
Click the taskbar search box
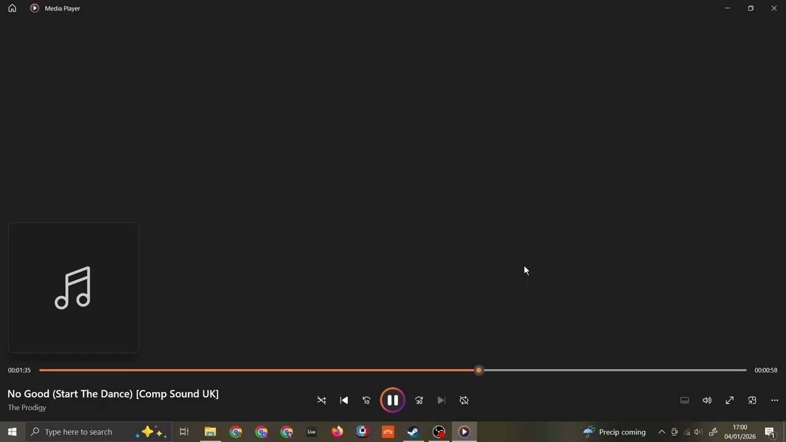(98, 432)
